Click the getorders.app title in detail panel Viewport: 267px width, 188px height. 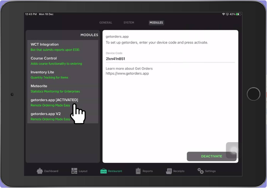pyautogui.click(x=117, y=36)
